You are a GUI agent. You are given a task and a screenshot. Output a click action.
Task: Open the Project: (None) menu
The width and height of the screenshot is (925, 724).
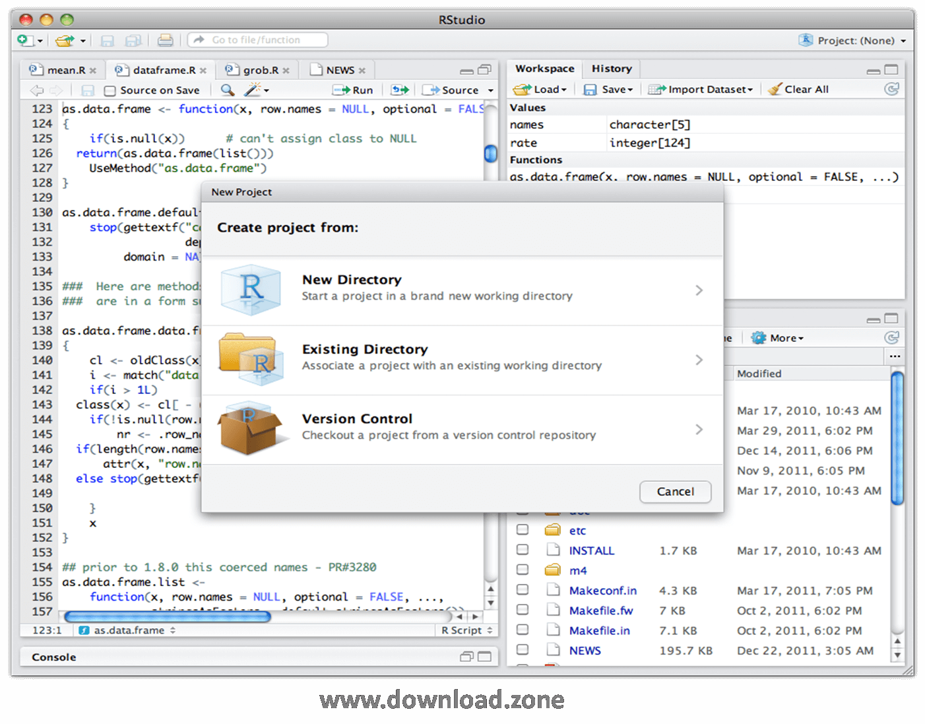[852, 40]
